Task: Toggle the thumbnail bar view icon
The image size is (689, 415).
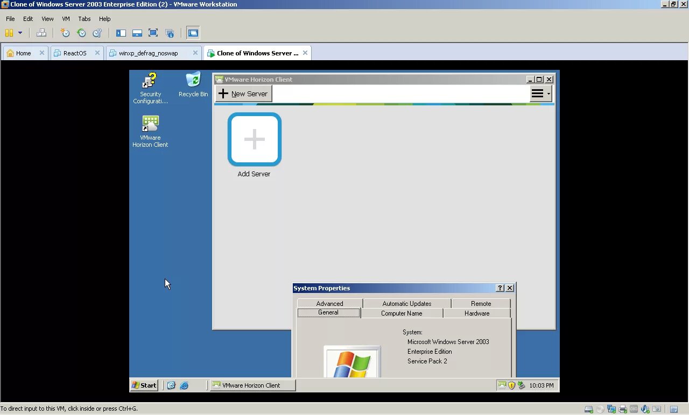Action: pos(137,33)
